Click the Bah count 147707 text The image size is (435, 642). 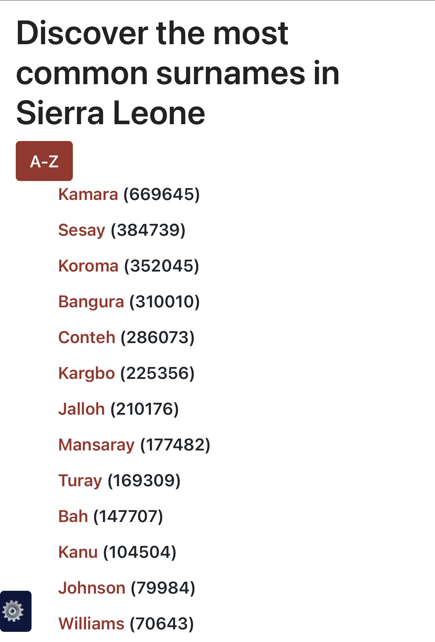[x=128, y=516]
